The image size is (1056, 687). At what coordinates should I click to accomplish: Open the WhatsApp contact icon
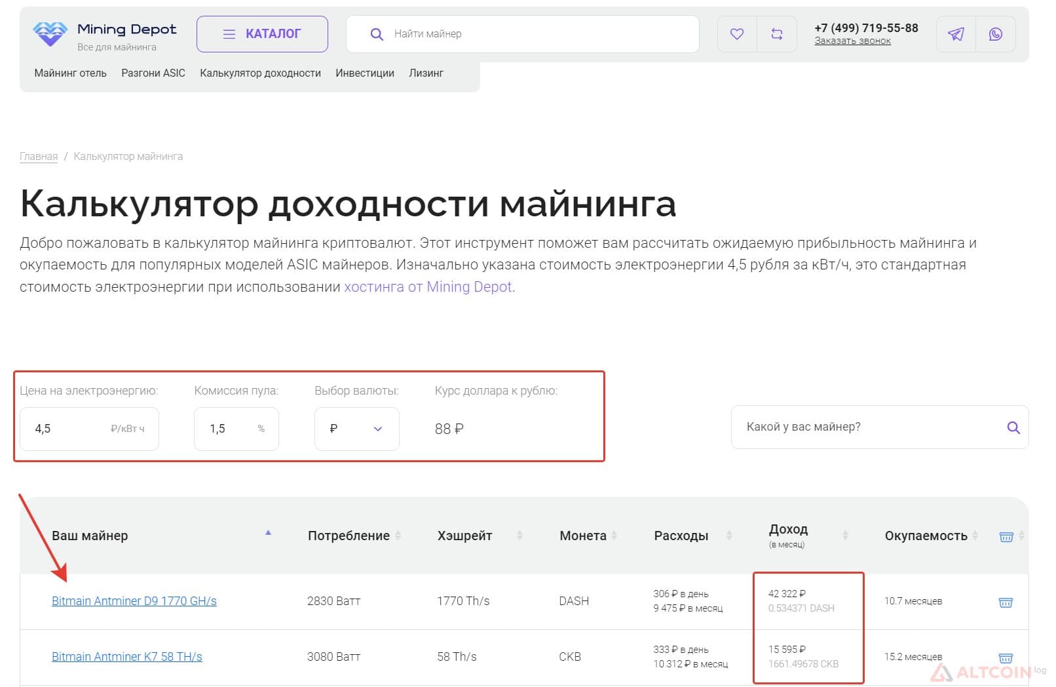click(996, 34)
